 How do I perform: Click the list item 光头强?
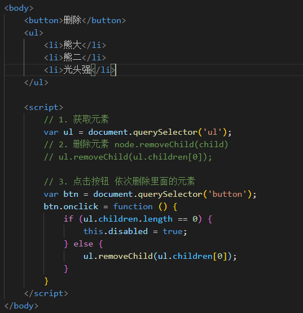[80, 70]
